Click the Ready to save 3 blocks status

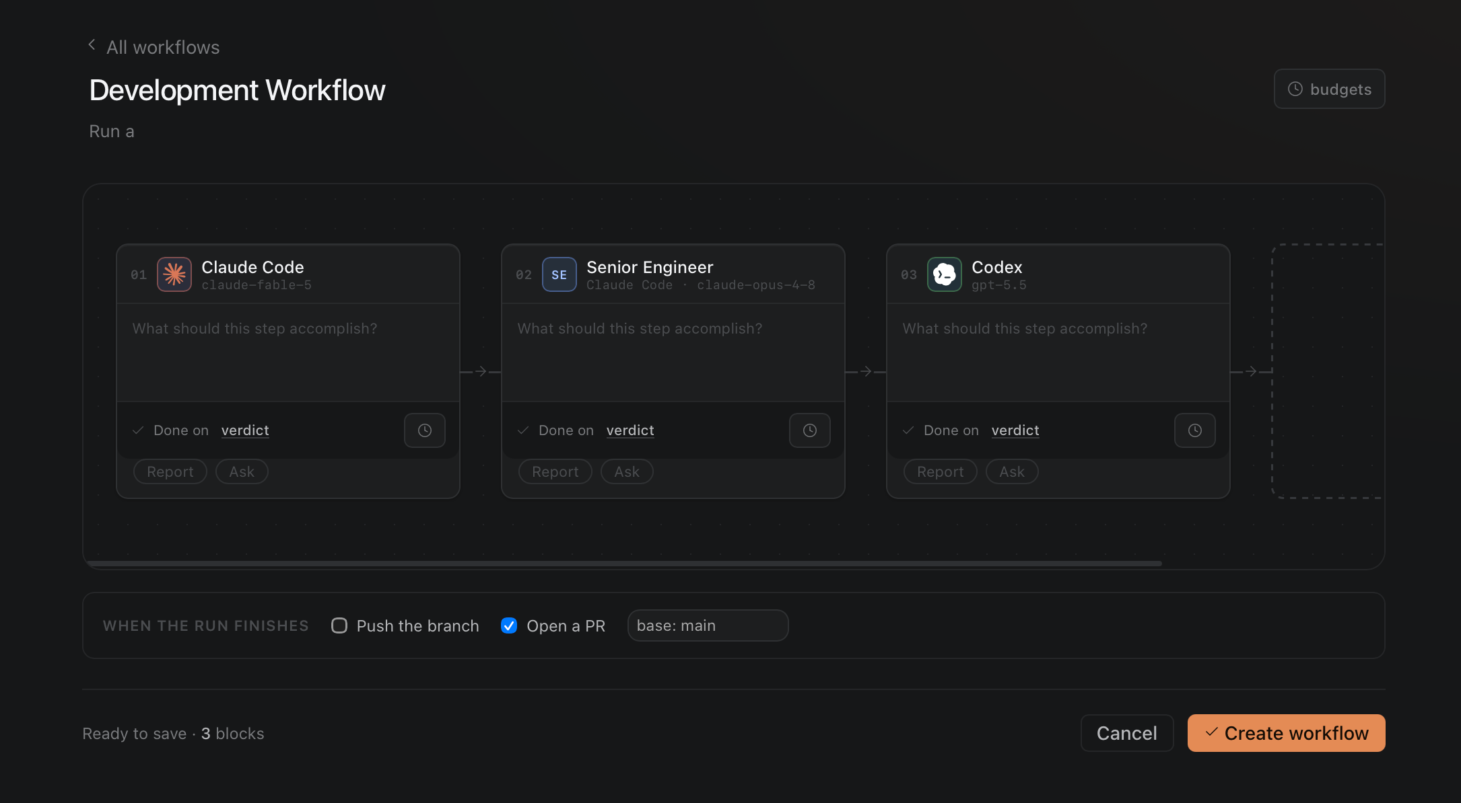173,734
